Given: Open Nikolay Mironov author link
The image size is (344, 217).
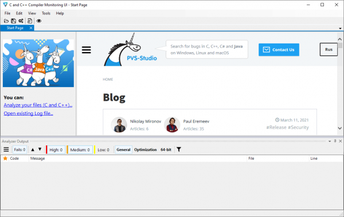Looking at the screenshot, I should click(146, 121).
